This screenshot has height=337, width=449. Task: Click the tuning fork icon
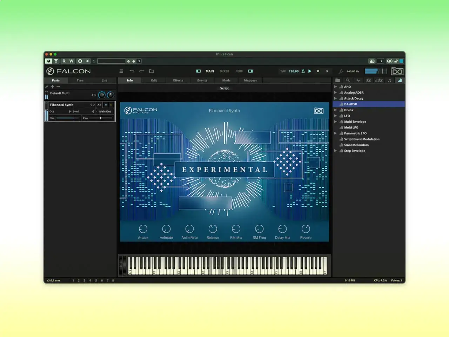(341, 71)
